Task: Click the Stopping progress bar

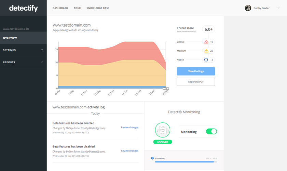Action: pos(186,162)
